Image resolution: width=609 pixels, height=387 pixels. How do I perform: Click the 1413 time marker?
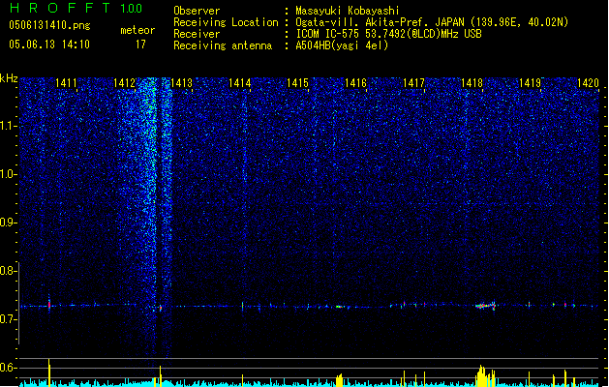pyautogui.click(x=182, y=82)
